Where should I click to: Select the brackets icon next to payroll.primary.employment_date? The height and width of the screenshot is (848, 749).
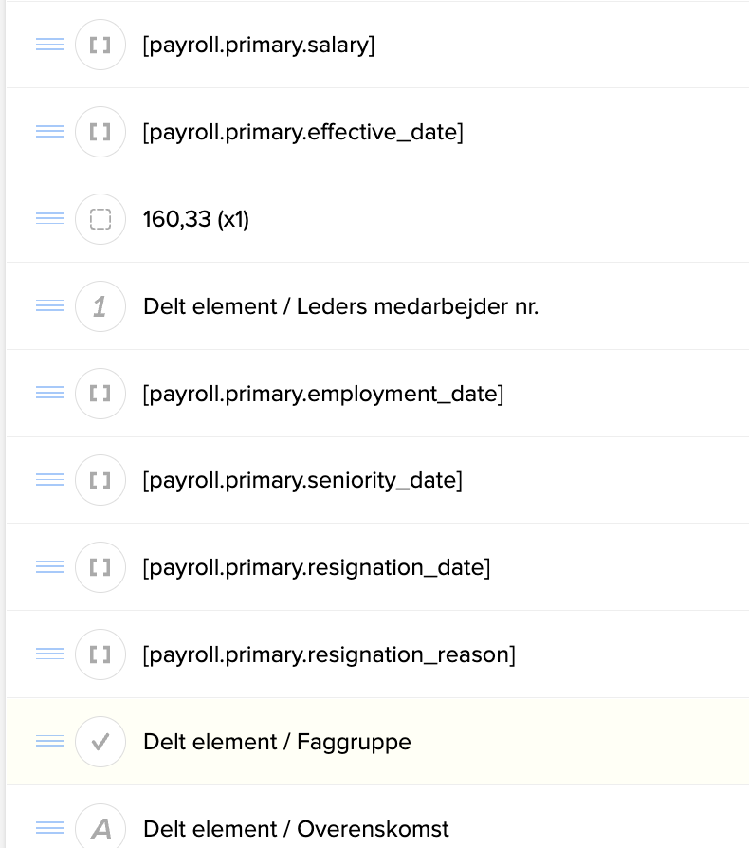(100, 393)
